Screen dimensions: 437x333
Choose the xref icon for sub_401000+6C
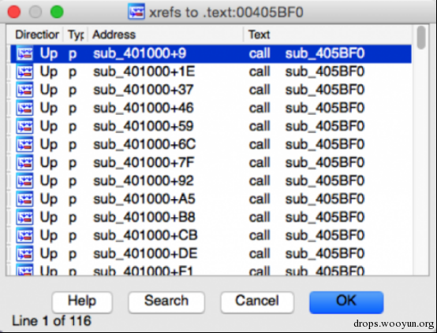point(24,144)
